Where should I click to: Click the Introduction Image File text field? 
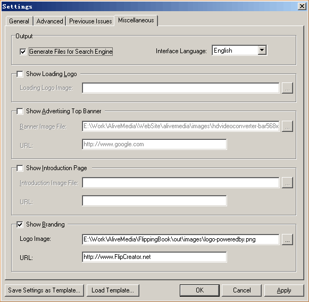click(x=180, y=183)
